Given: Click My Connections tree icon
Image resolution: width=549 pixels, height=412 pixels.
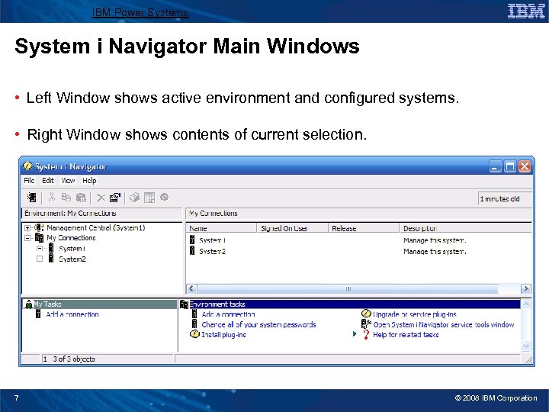Looking at the screenshot, I should [39, 238].
